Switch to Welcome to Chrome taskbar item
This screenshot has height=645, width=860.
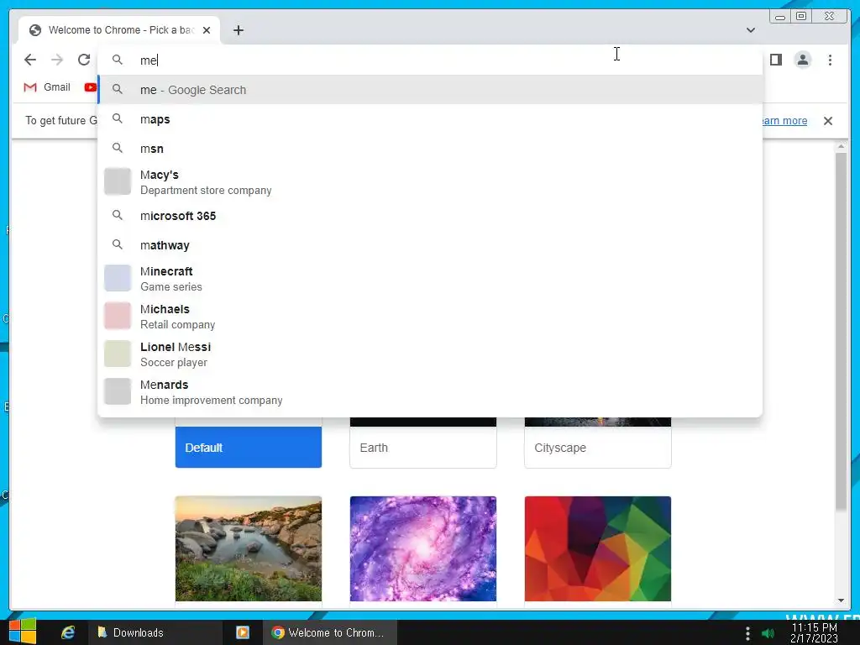click(x=329, y=632)
